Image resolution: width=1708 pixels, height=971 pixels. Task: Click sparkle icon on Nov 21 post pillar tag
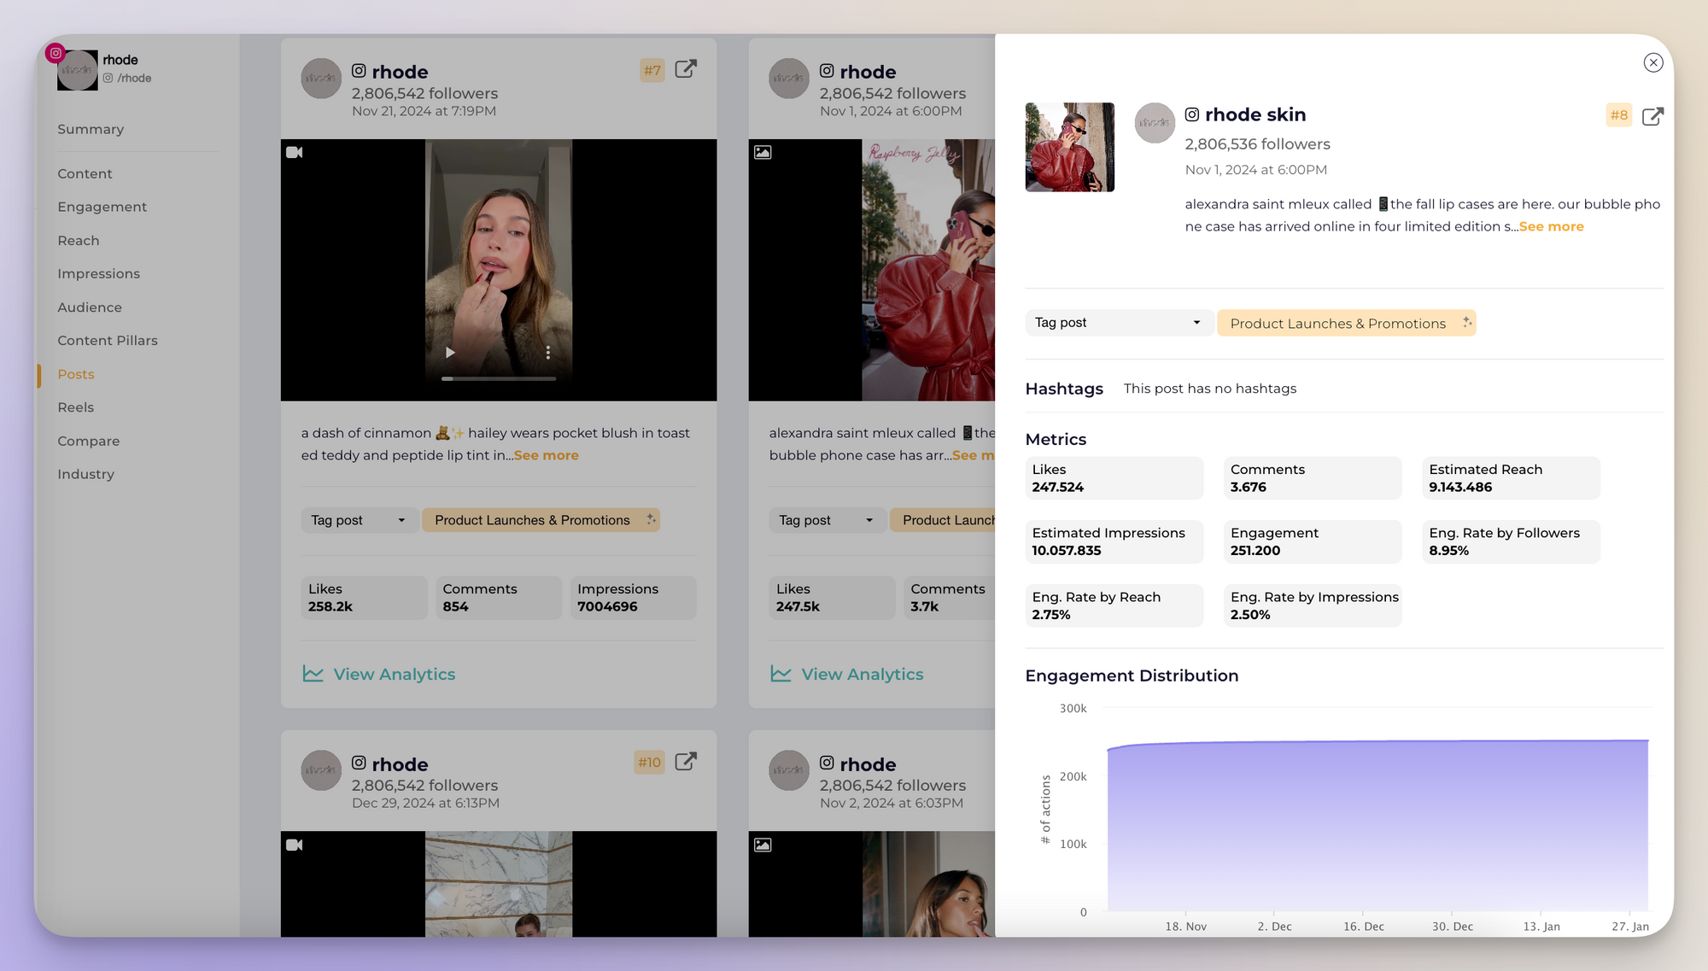click(651, 519)
